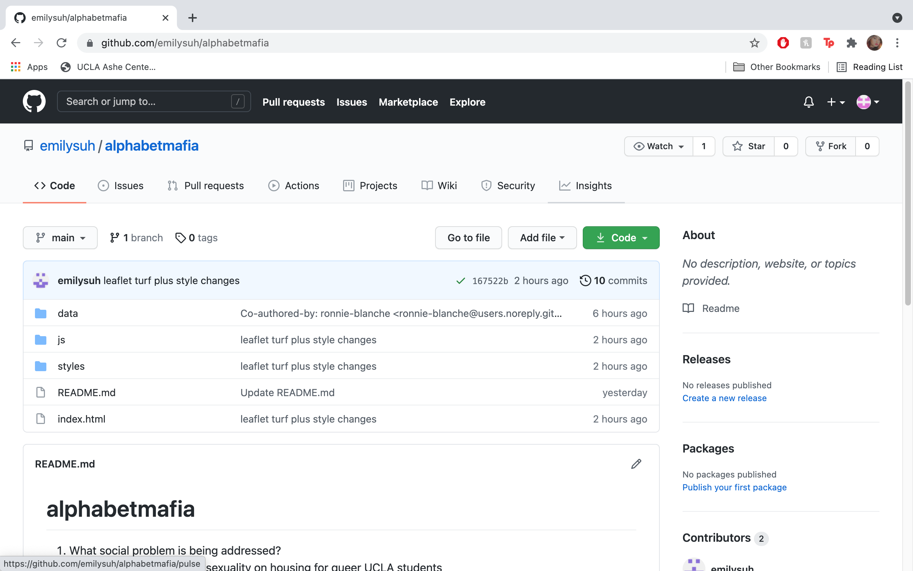Open UCLA Ashe Center bookmark

pos(108,67)
